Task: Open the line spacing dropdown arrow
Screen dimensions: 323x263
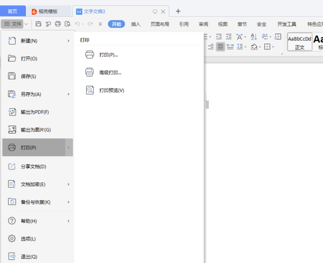Action: click(245, 47)
